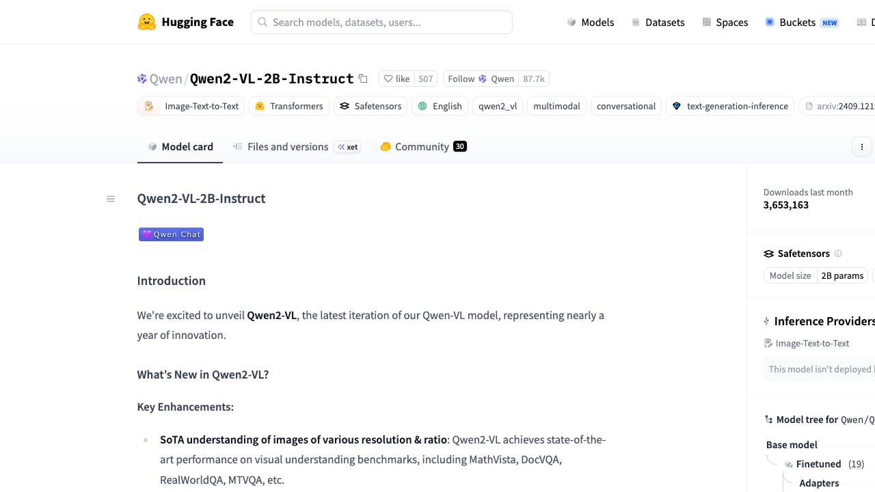Click the search magnifier icon
The image size is (875, 492).
click(x=262, y=22)
